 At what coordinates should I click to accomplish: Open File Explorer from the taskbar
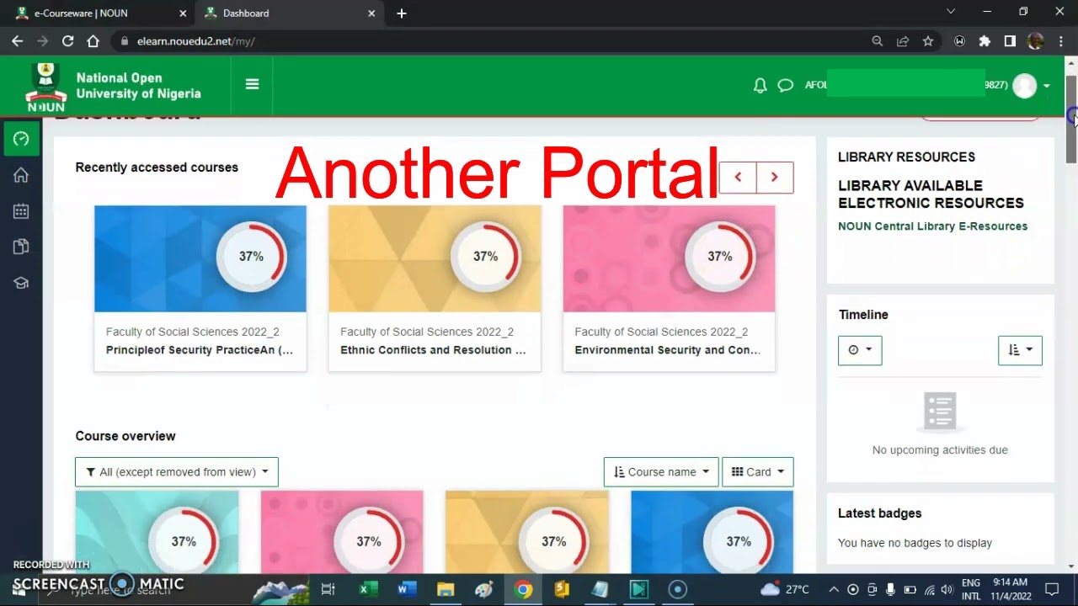(446, 589)
